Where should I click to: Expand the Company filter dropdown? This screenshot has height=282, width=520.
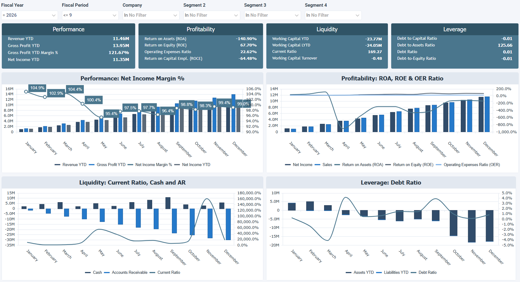151,15
